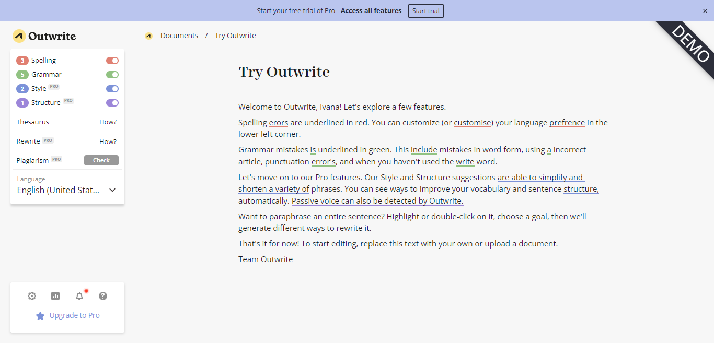Open the Thesaurus How? link

(108, 122)
